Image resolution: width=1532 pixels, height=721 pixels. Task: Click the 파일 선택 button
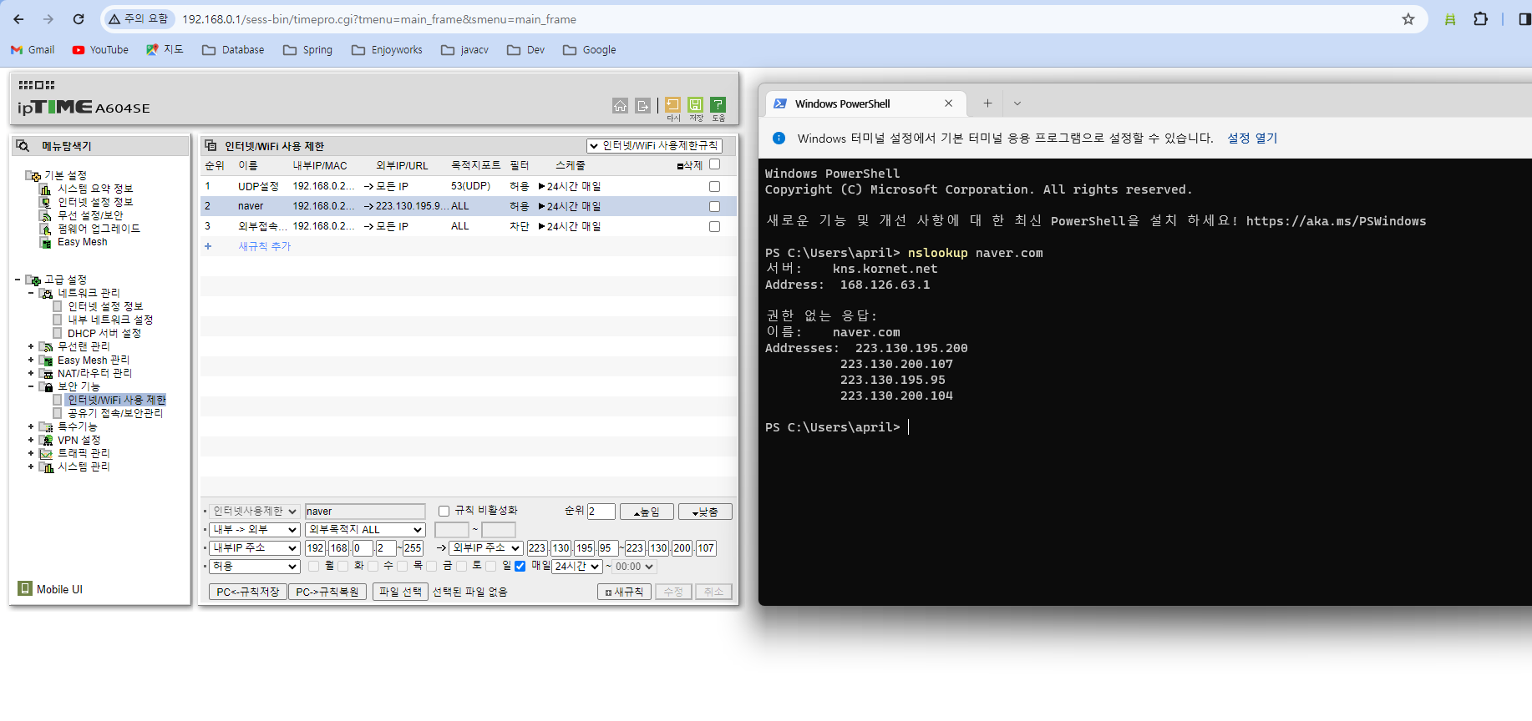tap(400, 592)
